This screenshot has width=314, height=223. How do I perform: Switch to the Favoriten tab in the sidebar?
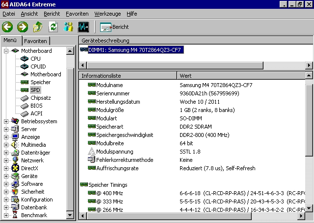tap(35, 41)
